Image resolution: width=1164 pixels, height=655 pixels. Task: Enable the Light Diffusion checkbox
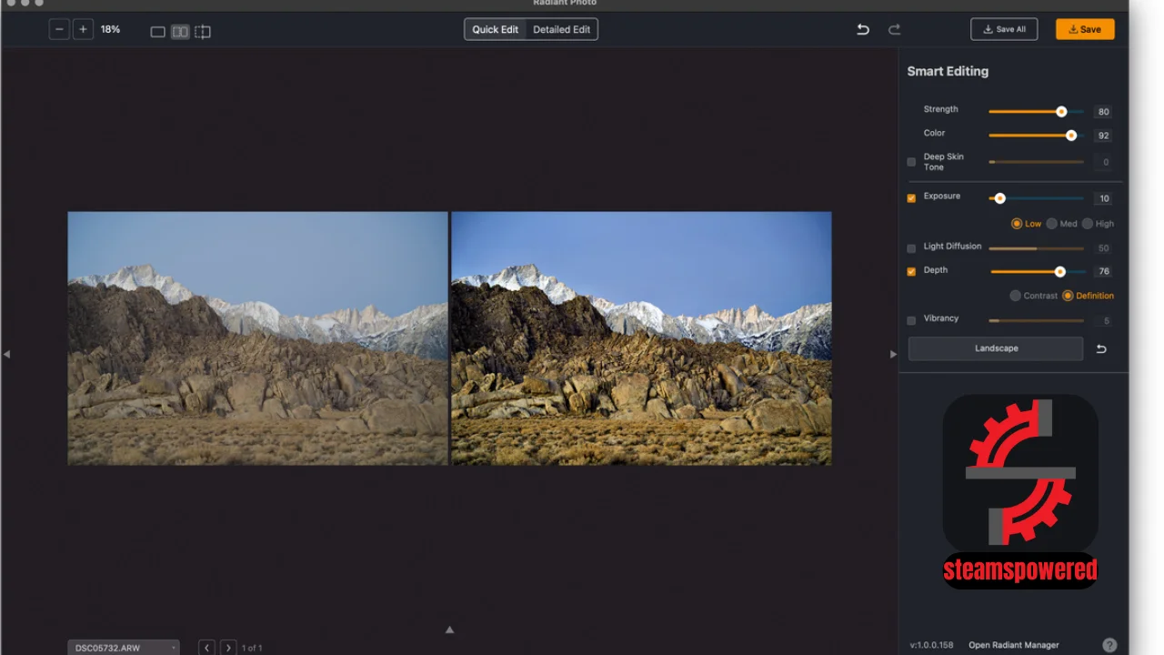911,247
